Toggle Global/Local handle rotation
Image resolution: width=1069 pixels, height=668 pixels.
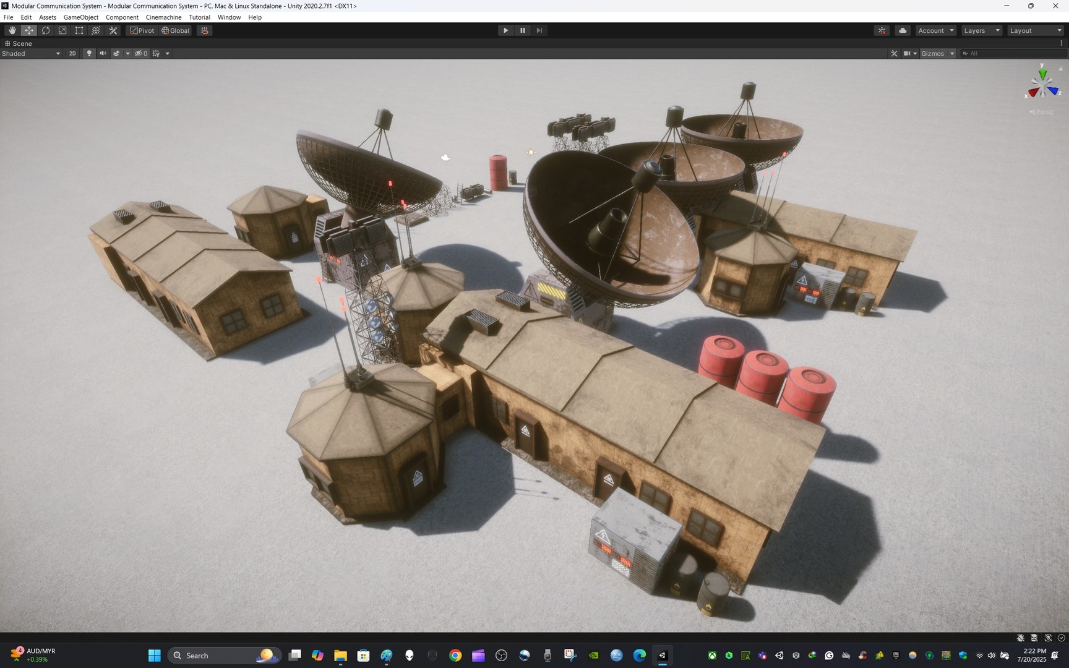point(176,30)
